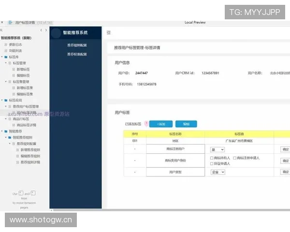This screenshot has height=232, width=290.
Task: Click the 标签库 folder icon
Action: click(x=6, y=57)
